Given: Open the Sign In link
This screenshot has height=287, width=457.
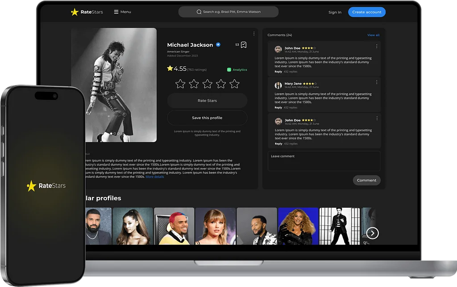Looking at the screenshot, I should pyautogui.click(x=335, y=12).
